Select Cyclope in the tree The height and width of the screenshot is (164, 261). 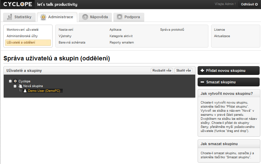(x=25, y=81)
